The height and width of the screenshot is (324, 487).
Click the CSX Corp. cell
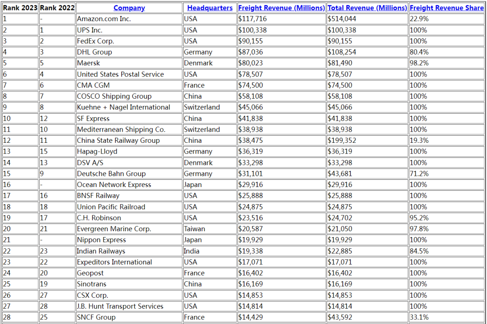coord(129,296)
